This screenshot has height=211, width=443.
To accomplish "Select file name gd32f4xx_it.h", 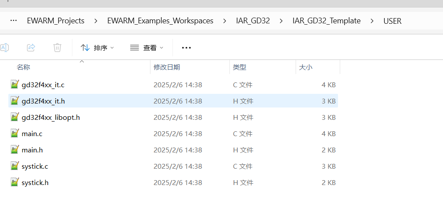I will tap(43, 101).
